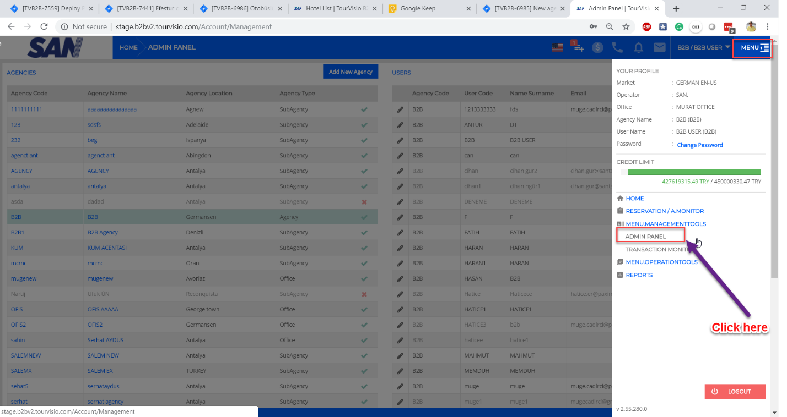The width and height of the screenshot is (787, 417).
Task: Click the AdBlock Plus extension icon
Action: 646,26
